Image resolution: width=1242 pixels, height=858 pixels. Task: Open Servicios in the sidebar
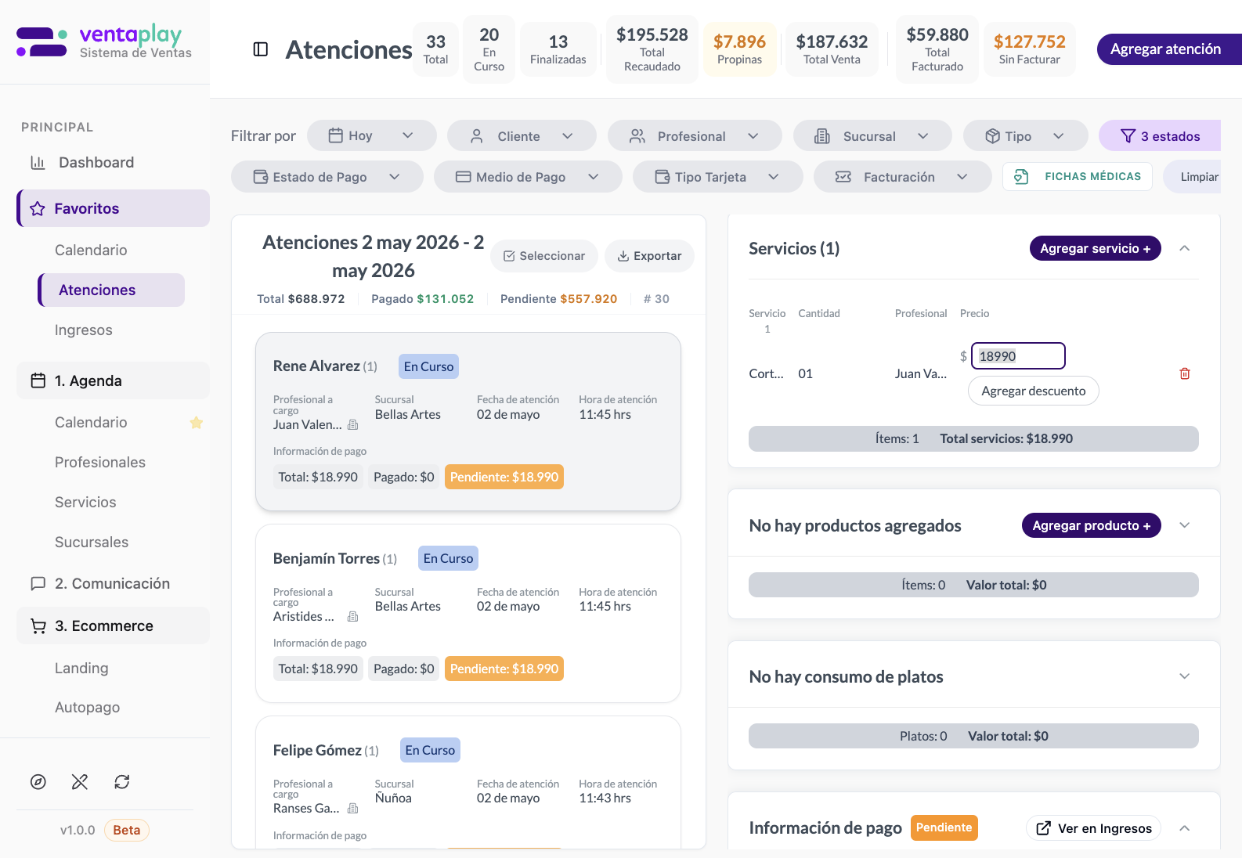(x=85, y=502)
